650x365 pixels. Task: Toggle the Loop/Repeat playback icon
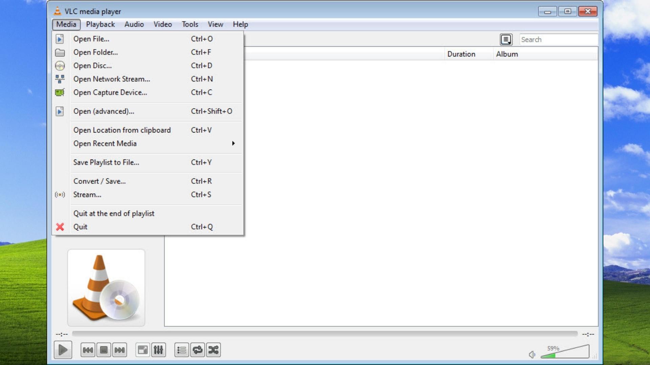pyautogui.click(x=197, y=350)
